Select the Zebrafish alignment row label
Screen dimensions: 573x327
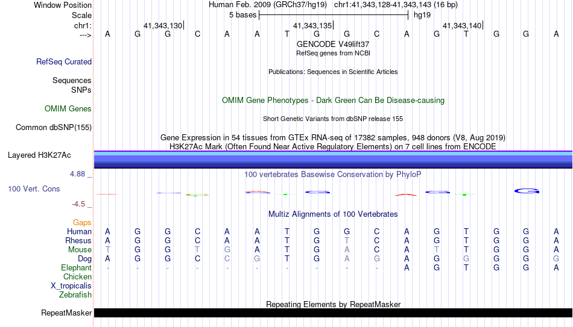click(x=75, y=294)
